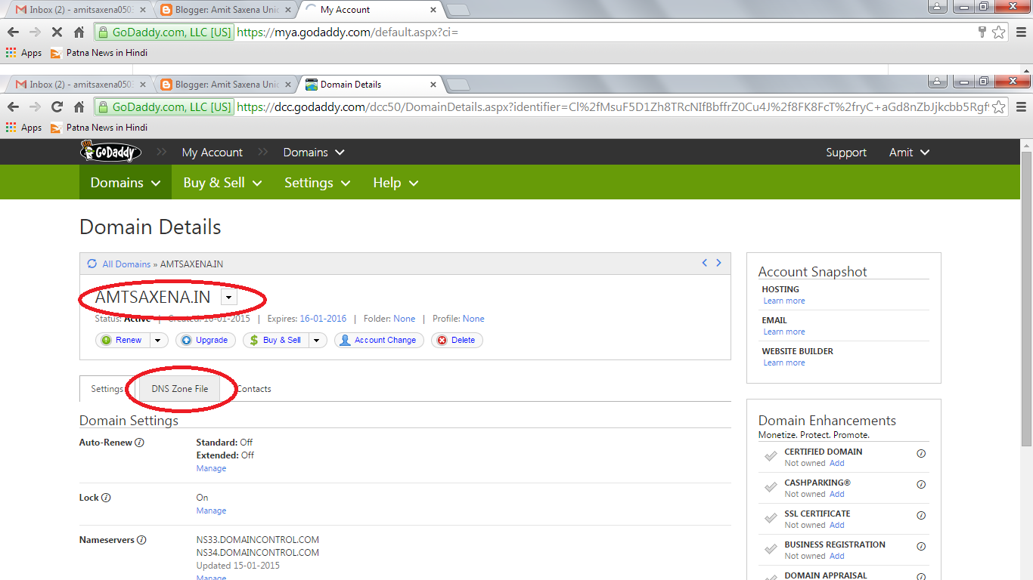Screen dimensions: 1033x580
Task: Click the Profile None link
Action: click(x=473, y=319)
